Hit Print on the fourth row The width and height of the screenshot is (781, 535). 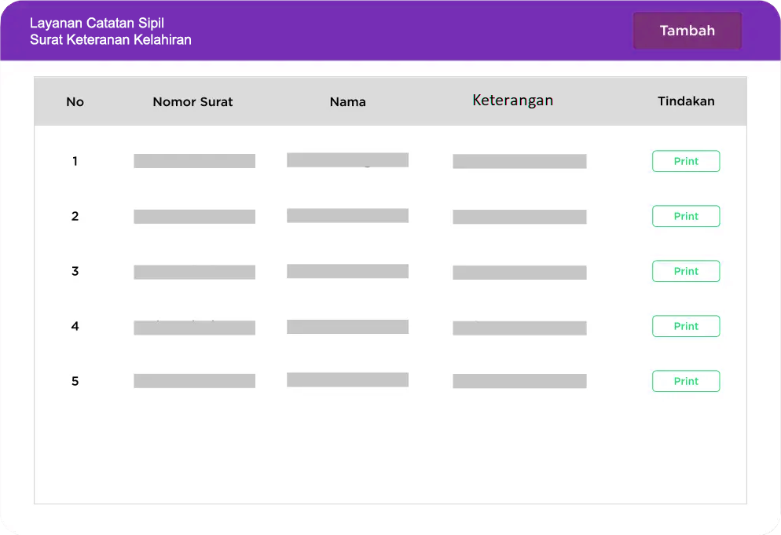[685, 326]
